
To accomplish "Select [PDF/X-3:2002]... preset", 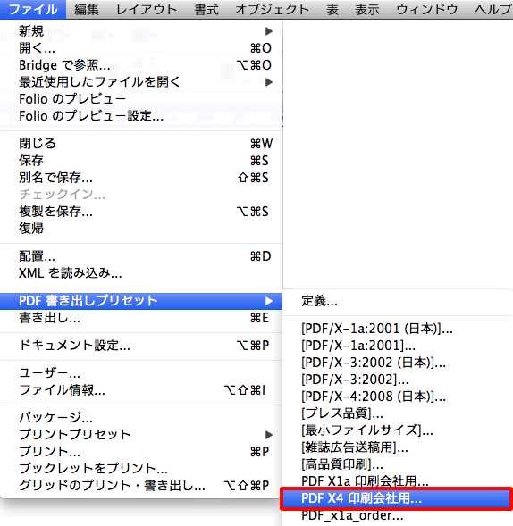I will [x=398, y=380].
